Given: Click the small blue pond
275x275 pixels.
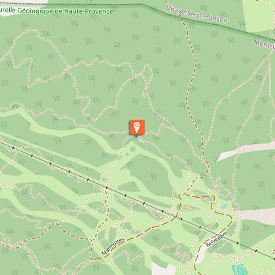Looking at the screenshot, I should [224, 206].
